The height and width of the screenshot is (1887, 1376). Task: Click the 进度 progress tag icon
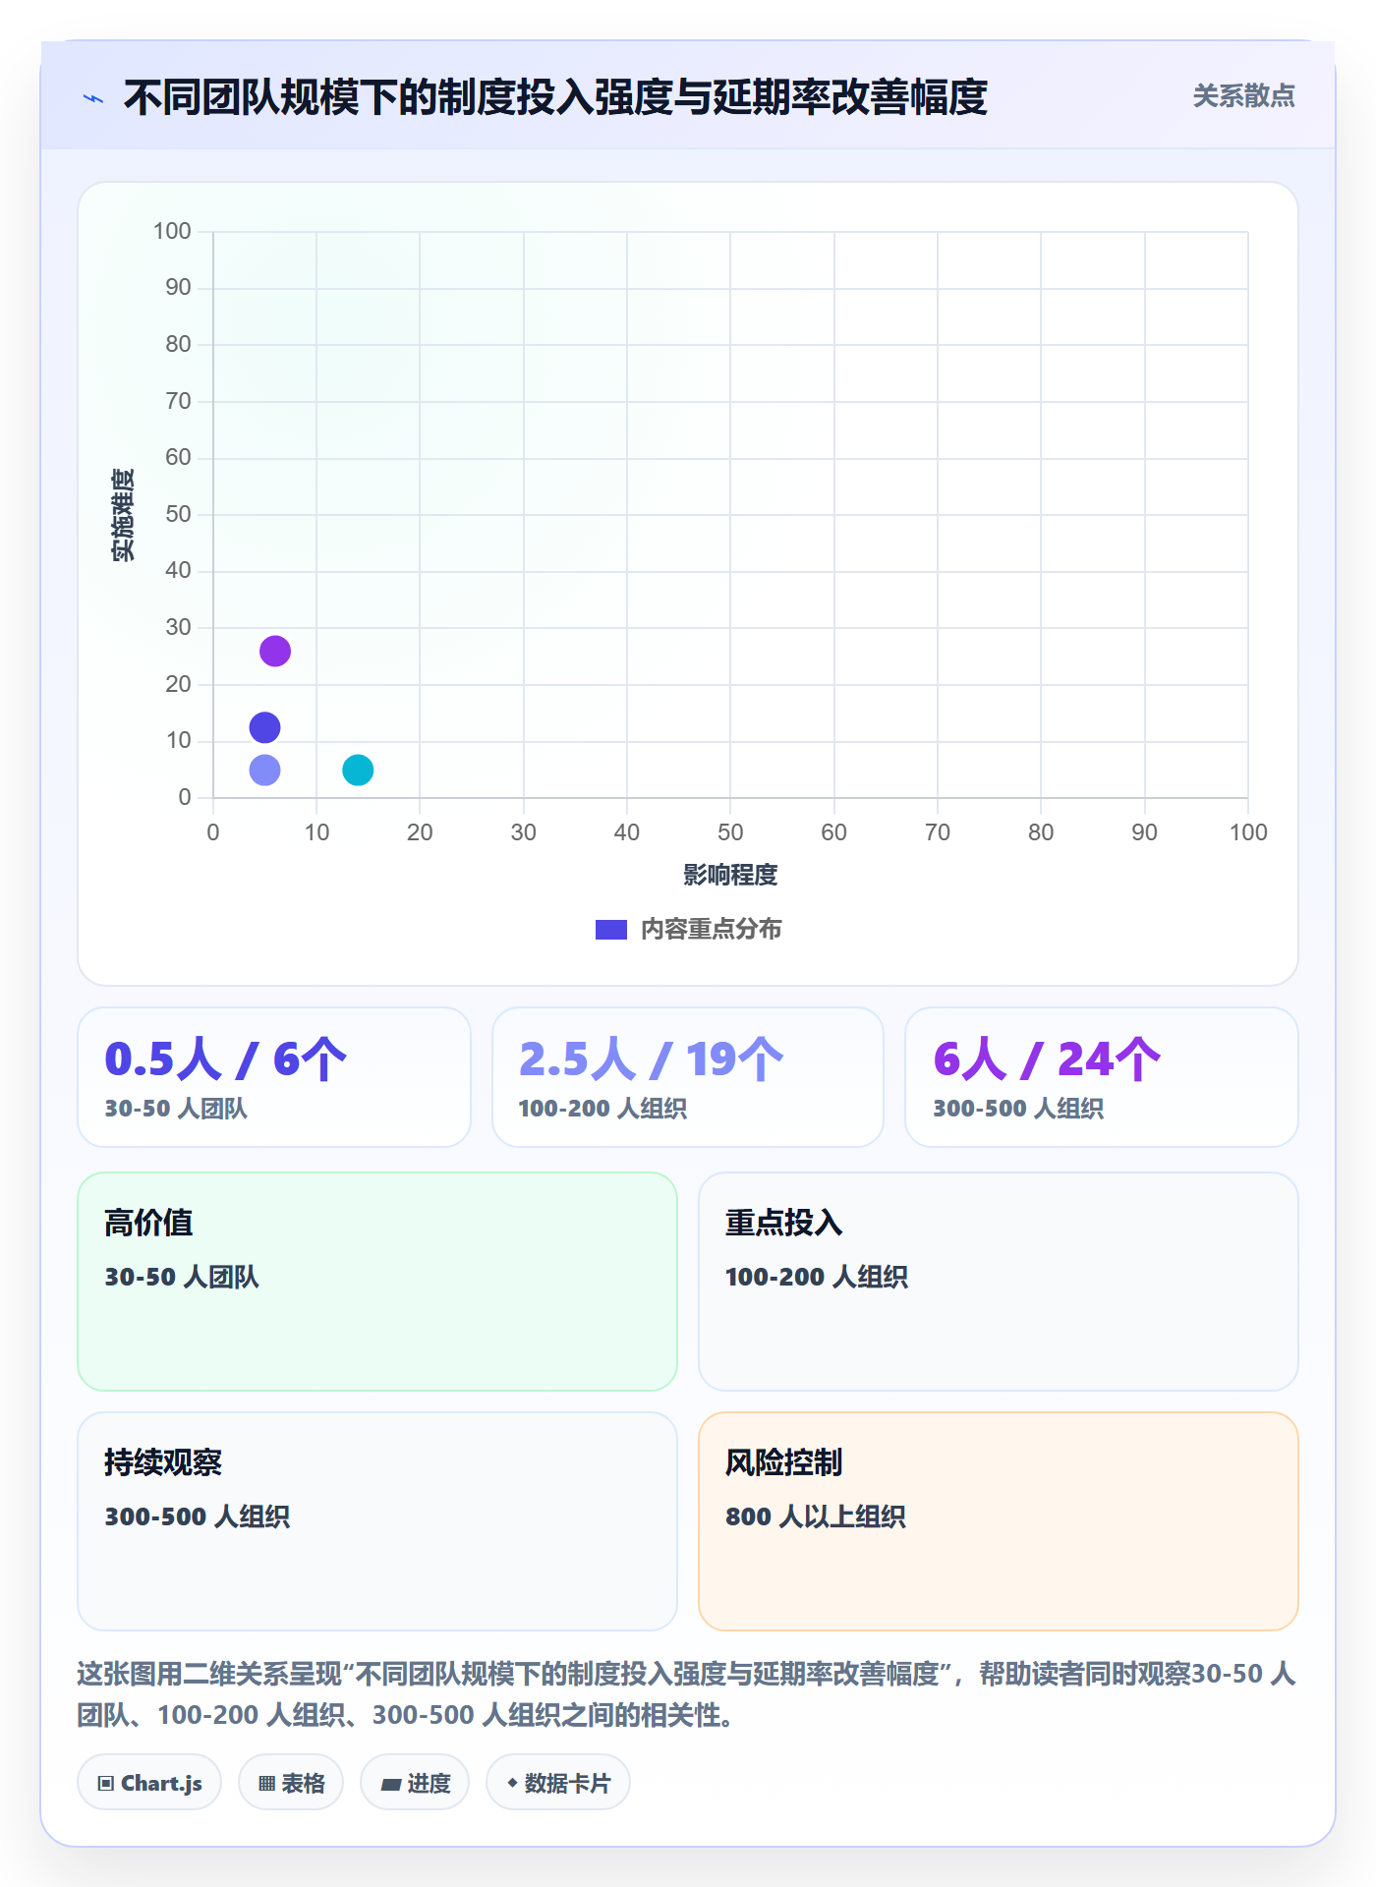coord(391,1784)
